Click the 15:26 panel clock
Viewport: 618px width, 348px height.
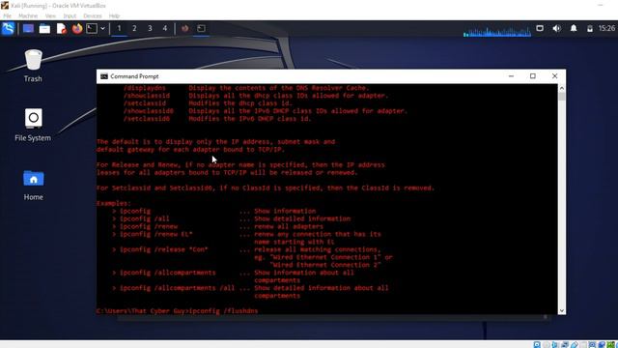pyautogui.click(x=606, y=28)
